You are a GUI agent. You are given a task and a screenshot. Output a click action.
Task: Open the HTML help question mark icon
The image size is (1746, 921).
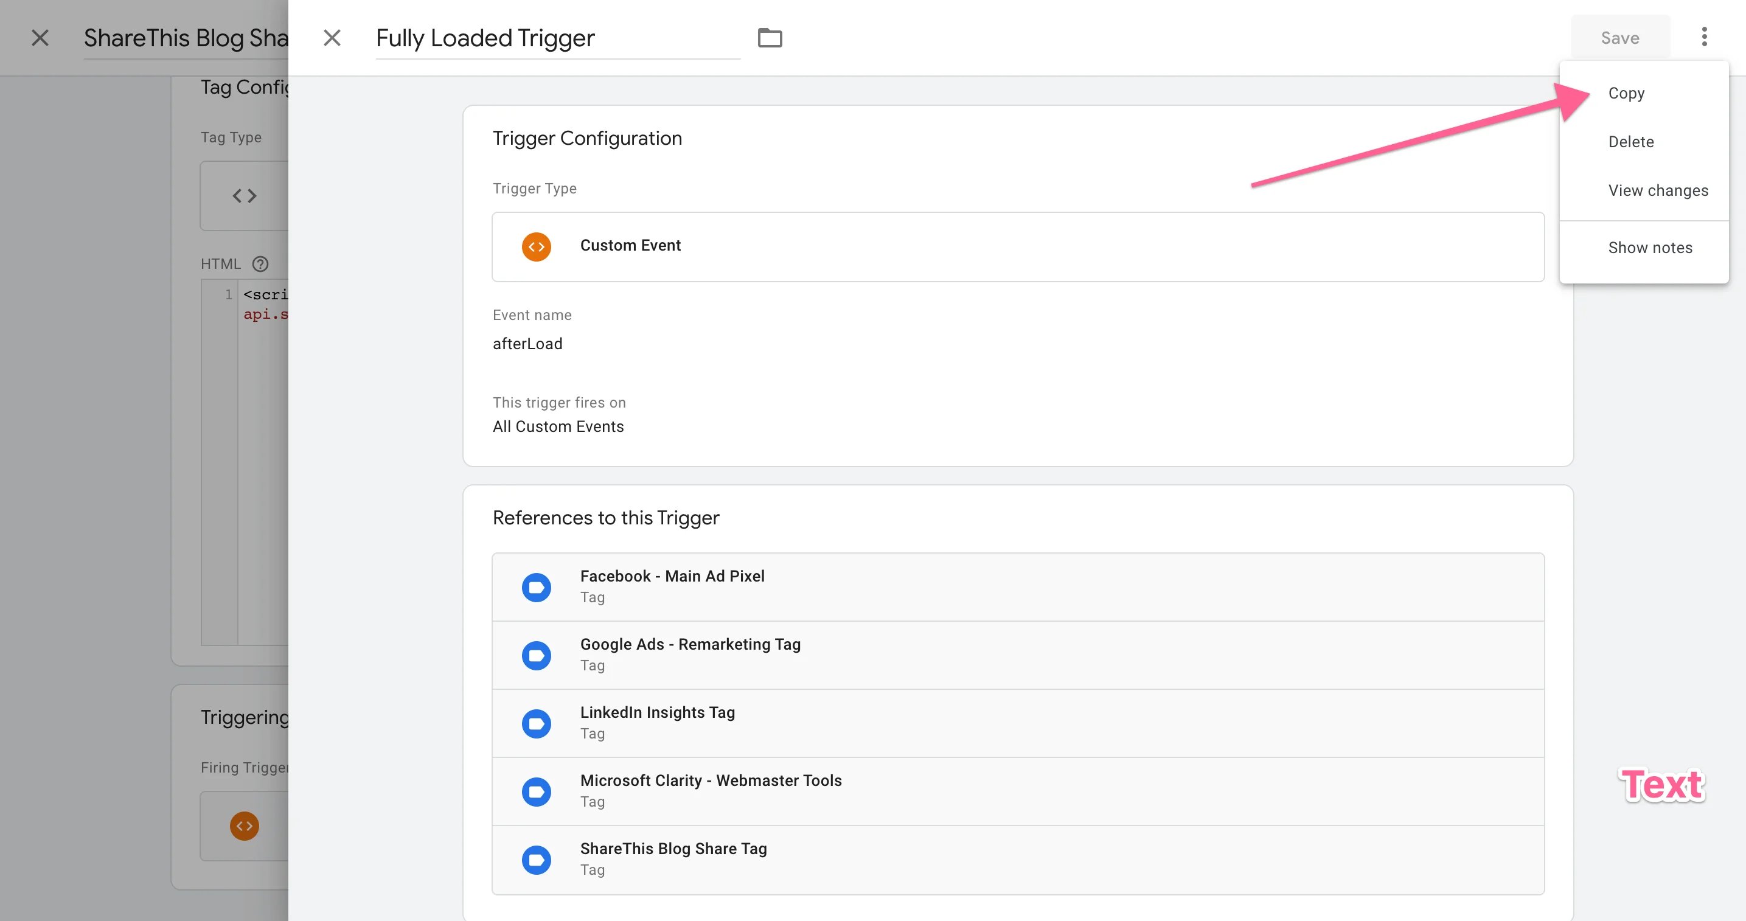tap(261, 263)
